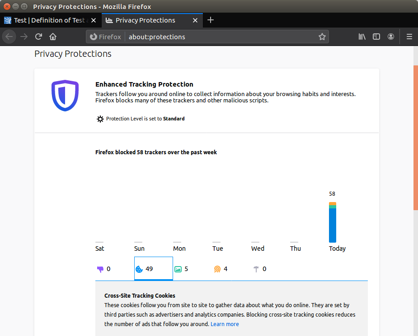The height and width of the screenshot is (336, 418).
Task: Select the green Tracking Content icon
Action: [178, 268]
